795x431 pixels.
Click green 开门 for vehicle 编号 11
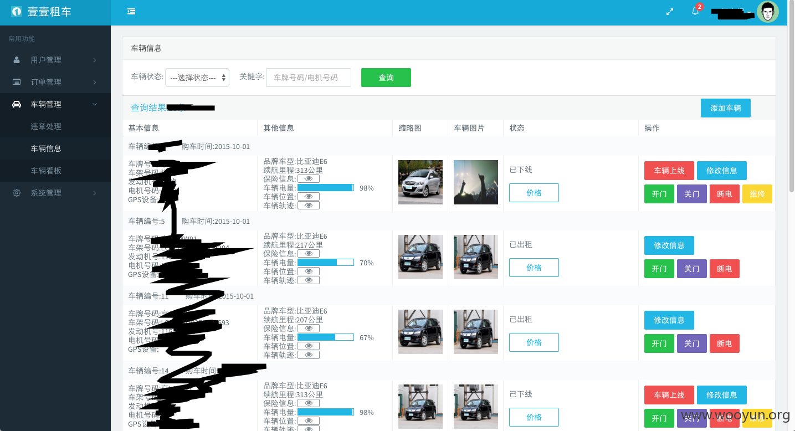[x=659, y=343]
